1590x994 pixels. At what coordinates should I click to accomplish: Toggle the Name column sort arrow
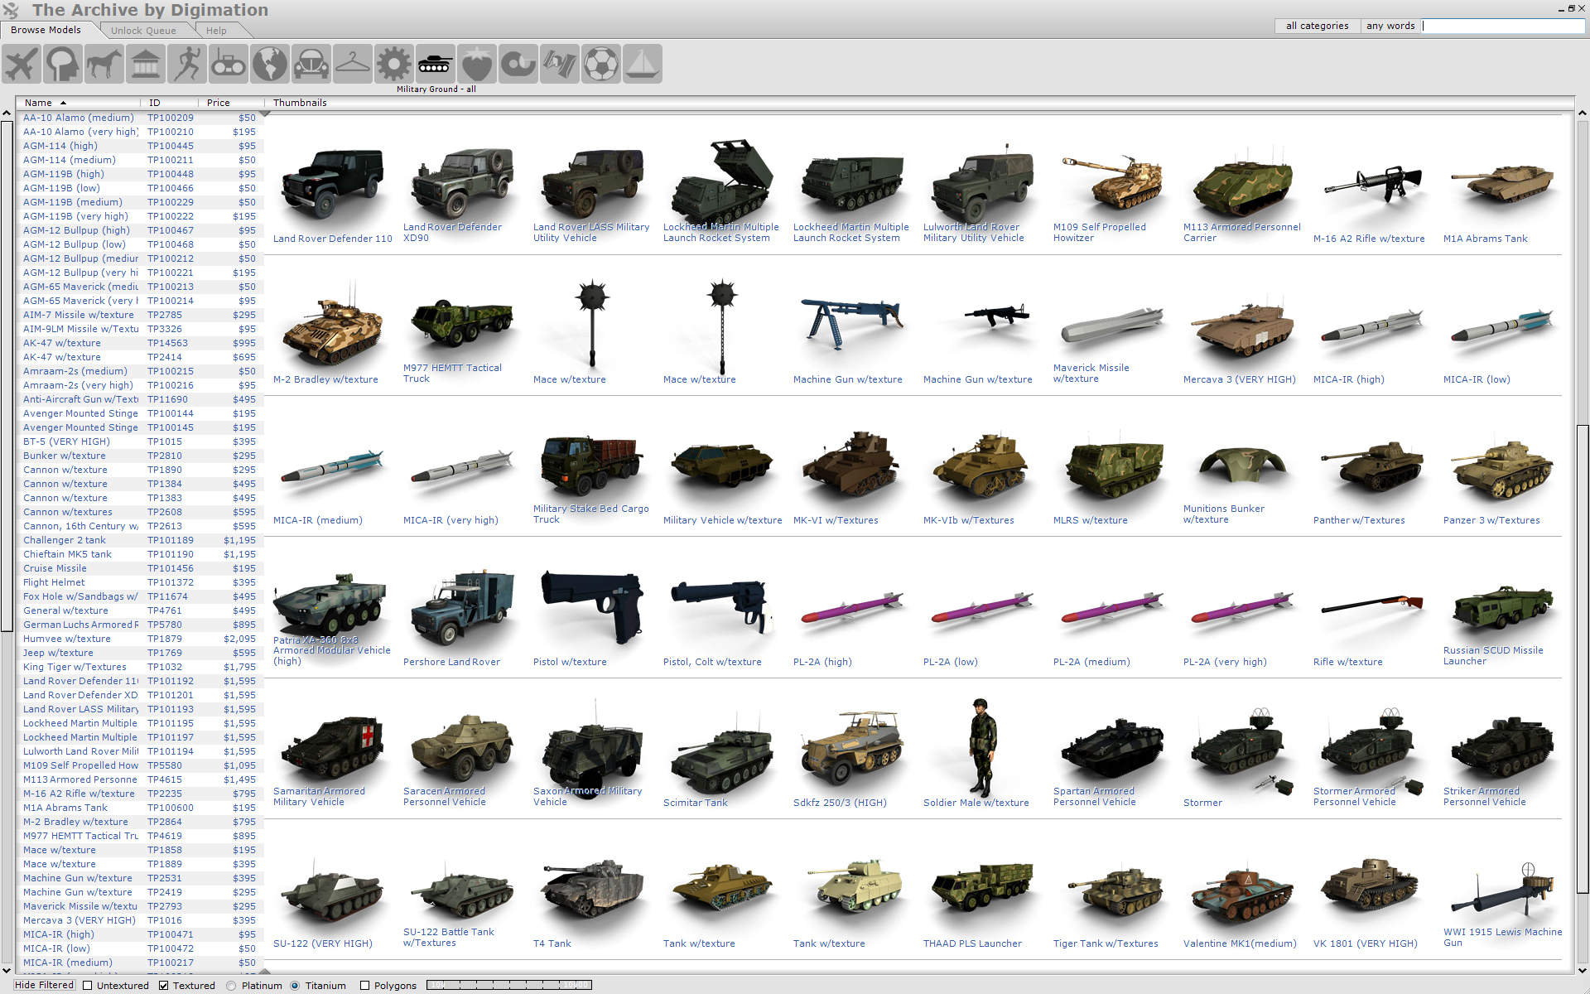pyautogui.click(x=63, y=103)
